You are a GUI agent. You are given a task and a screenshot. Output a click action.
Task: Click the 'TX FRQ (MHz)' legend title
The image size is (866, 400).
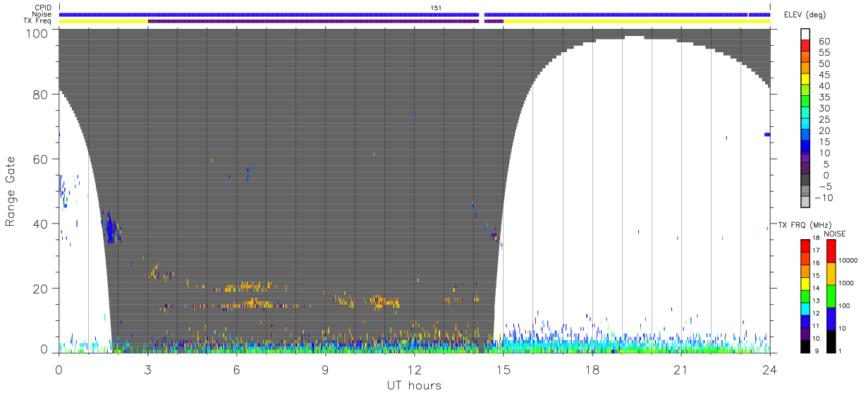pos(804,224)
